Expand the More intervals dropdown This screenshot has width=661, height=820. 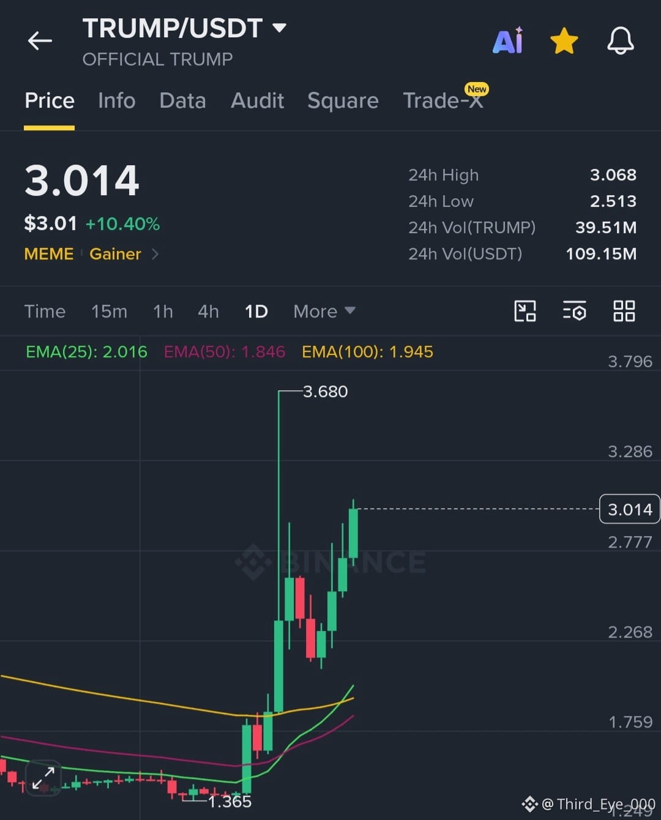(x=324, y=311)
